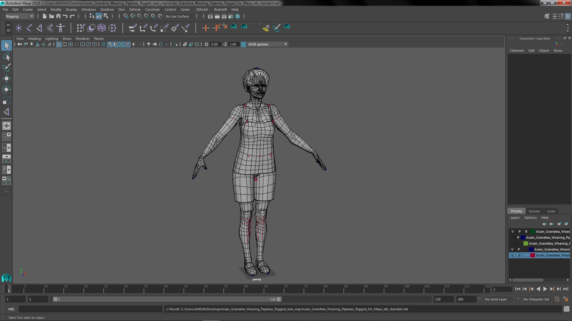Click the Cluster deformer shelf icon

click(x=112, y=28)
